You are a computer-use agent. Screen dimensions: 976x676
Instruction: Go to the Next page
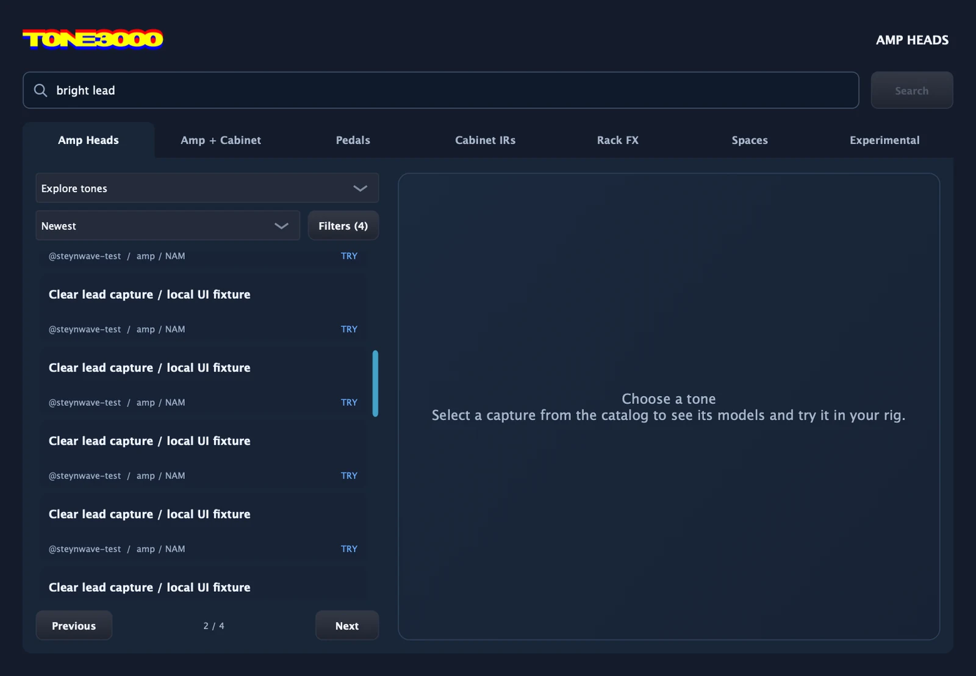coord(346,625)
